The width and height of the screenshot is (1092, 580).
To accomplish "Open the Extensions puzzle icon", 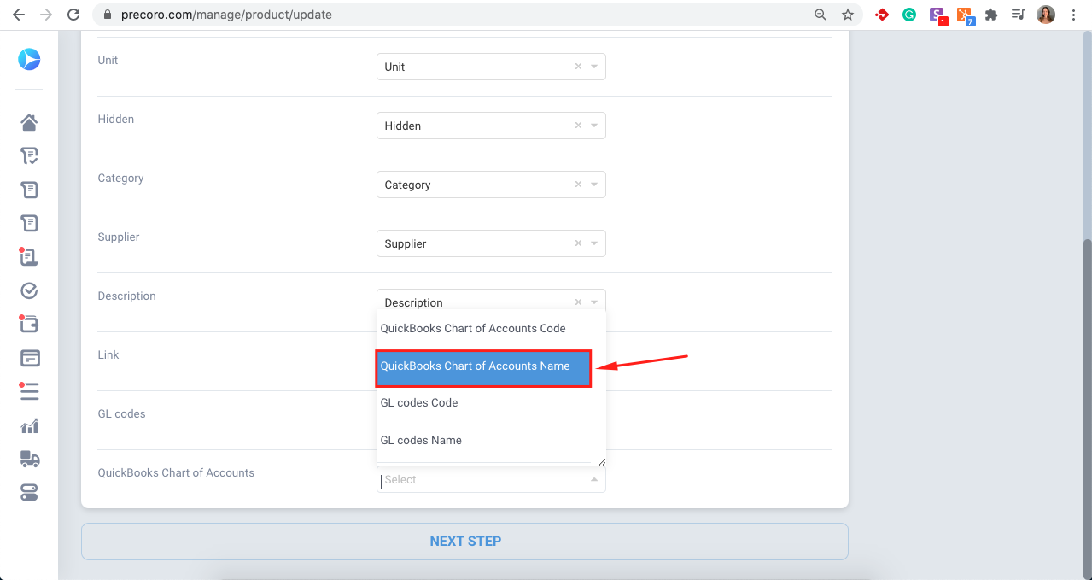I will click(x=991, y=15).
